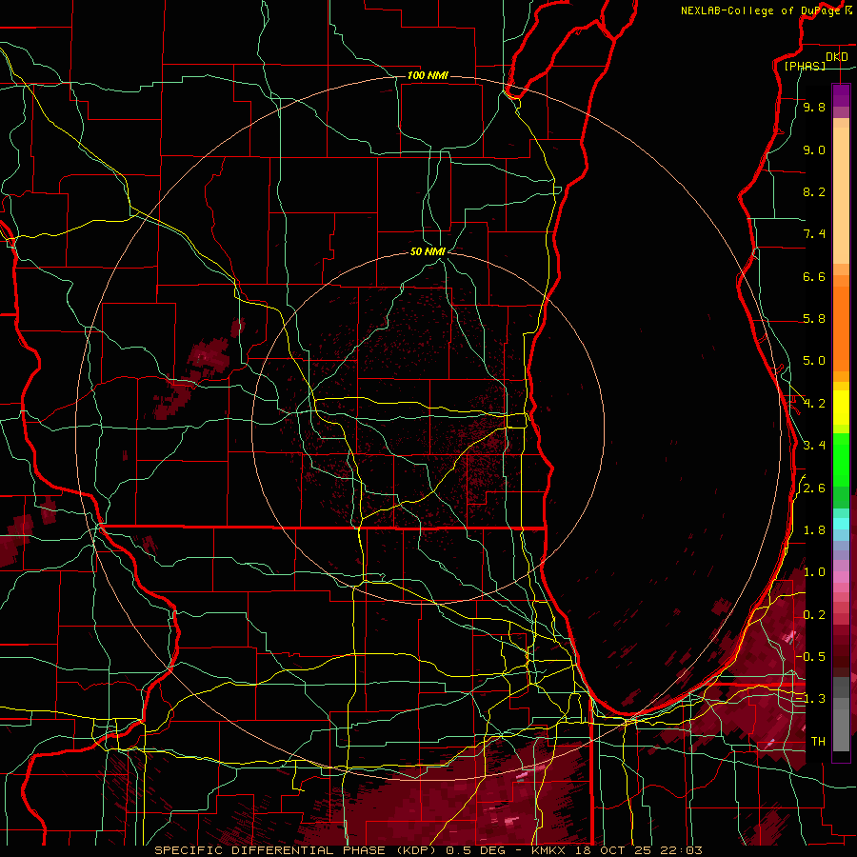Screen dimensions: 857x857
Task: Click the 5.0 legend value
Action: 814,361
